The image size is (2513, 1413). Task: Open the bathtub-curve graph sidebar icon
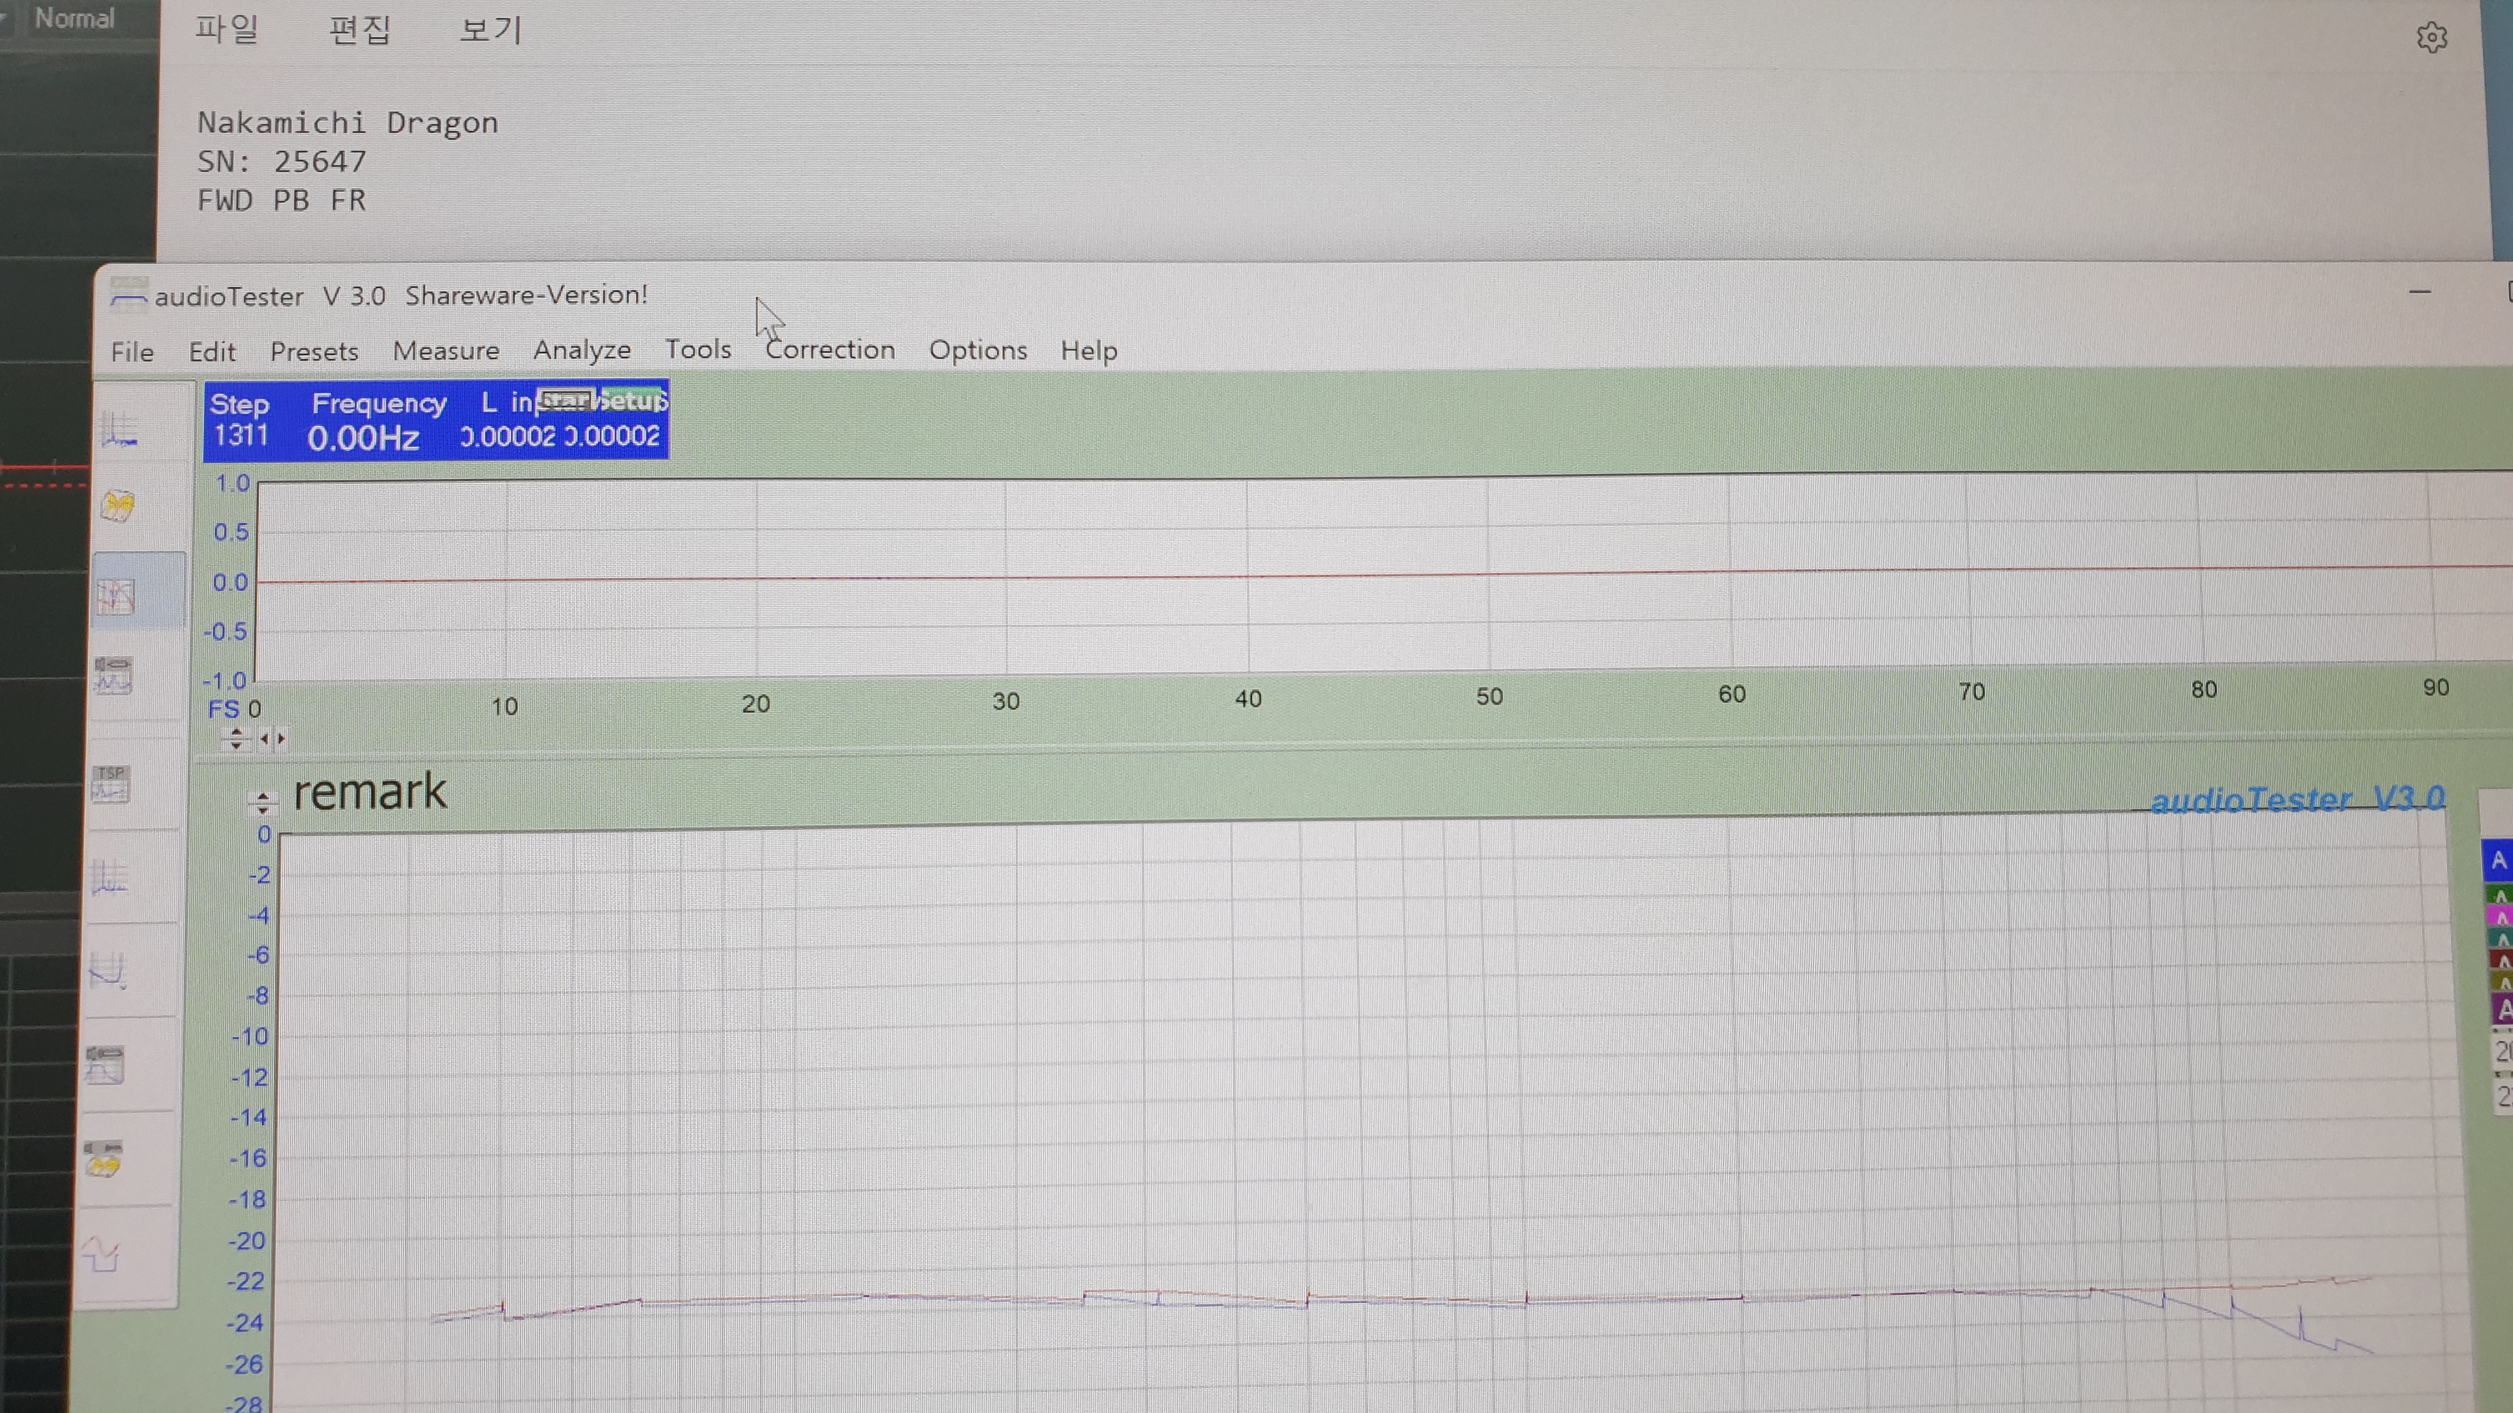[107, 970]
